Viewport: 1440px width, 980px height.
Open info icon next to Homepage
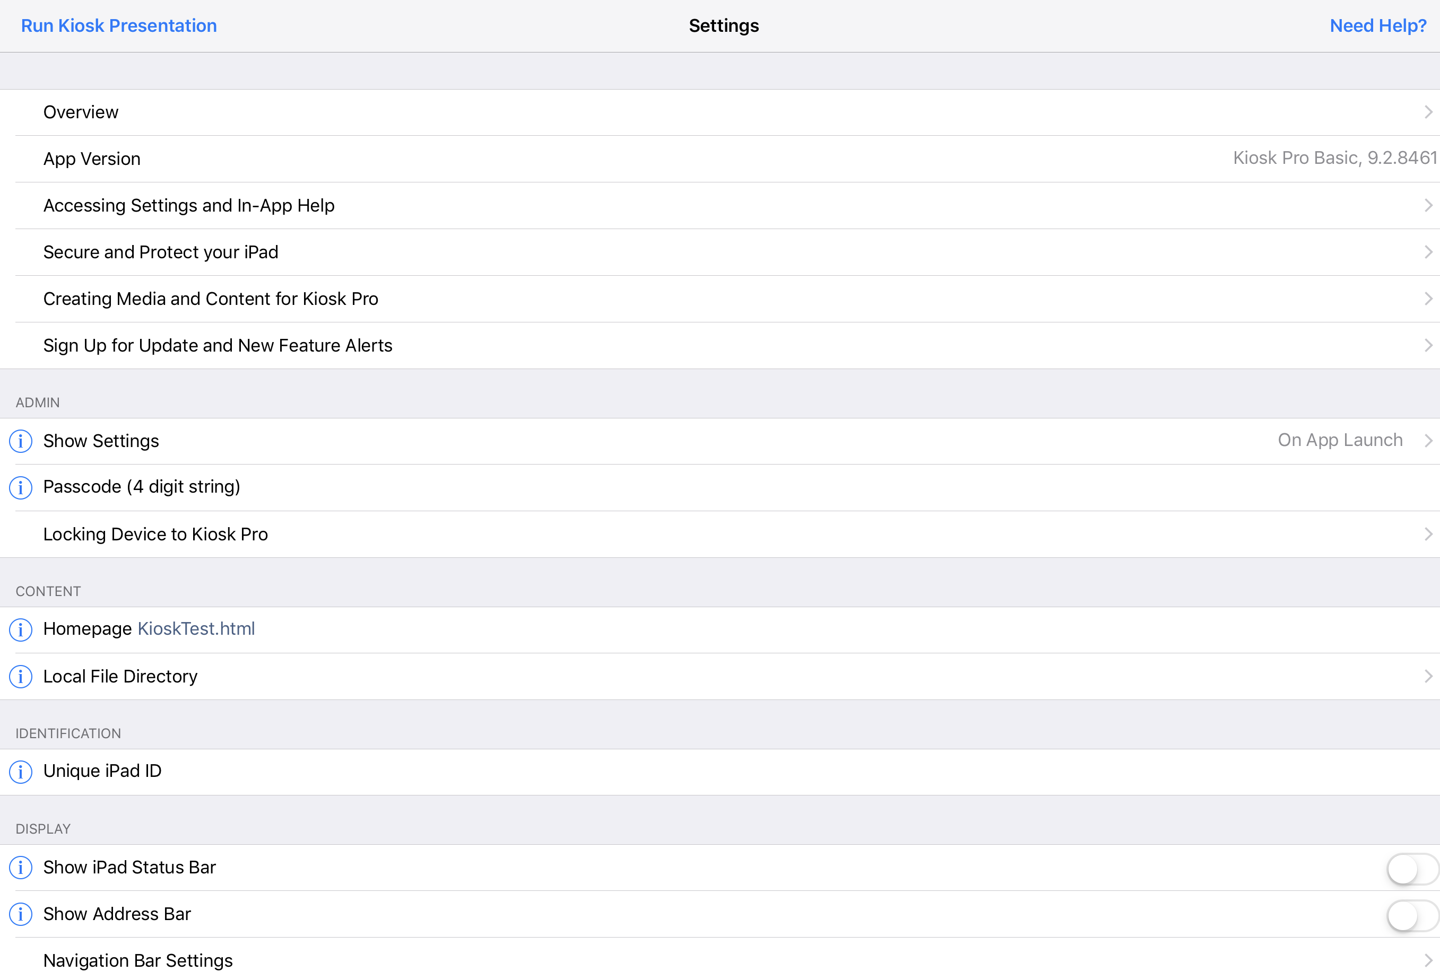tap(21, 630)
